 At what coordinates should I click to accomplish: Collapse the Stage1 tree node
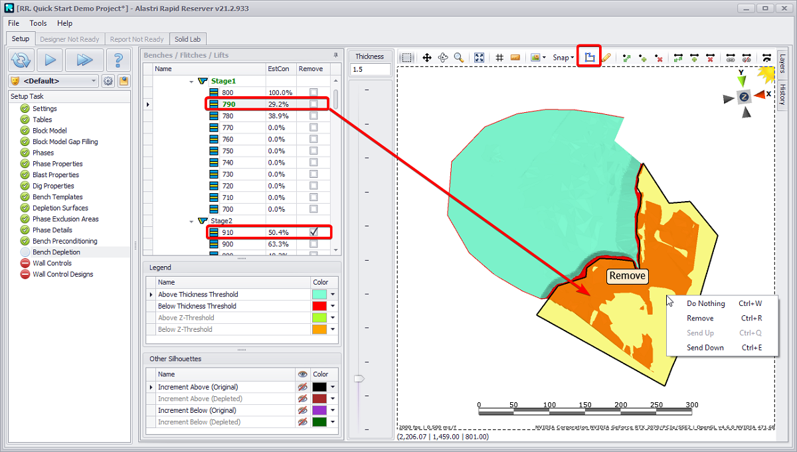coord(192,81)
